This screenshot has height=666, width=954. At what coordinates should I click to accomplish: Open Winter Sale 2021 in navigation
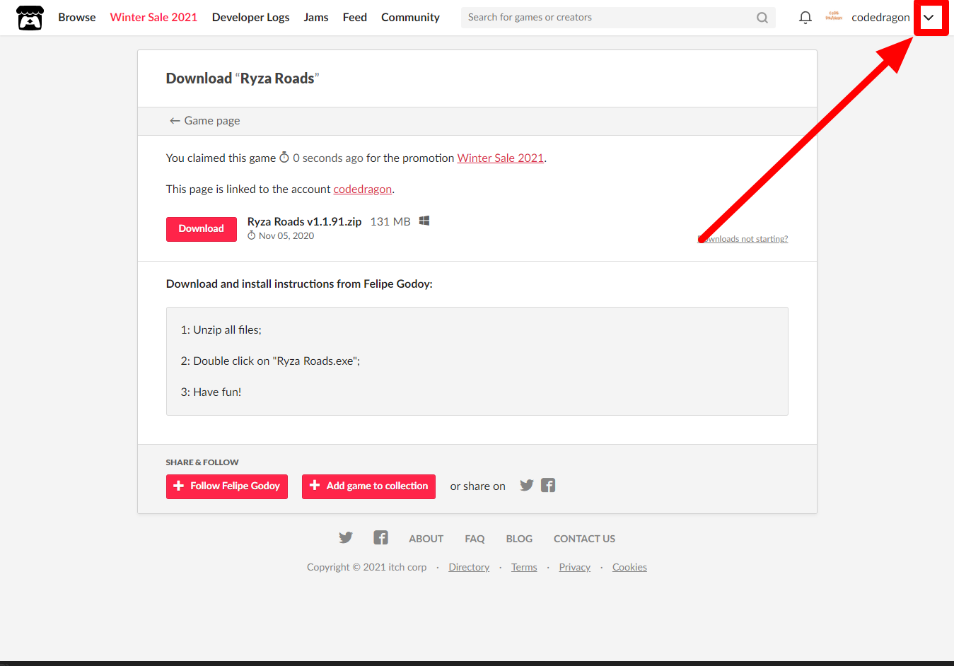click(153, 17)
